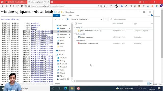Click the search magnifier icon in Vivaldi toolbar
Viewport: 163px width, 91px height.
[x=111, y=6]
